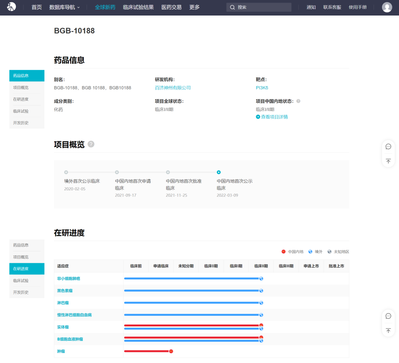Click globe marker on 非小细胞肺癌 bar
The height and width of the screenshot is (363, 399).
pyautogui.click(x=261, y=278)
